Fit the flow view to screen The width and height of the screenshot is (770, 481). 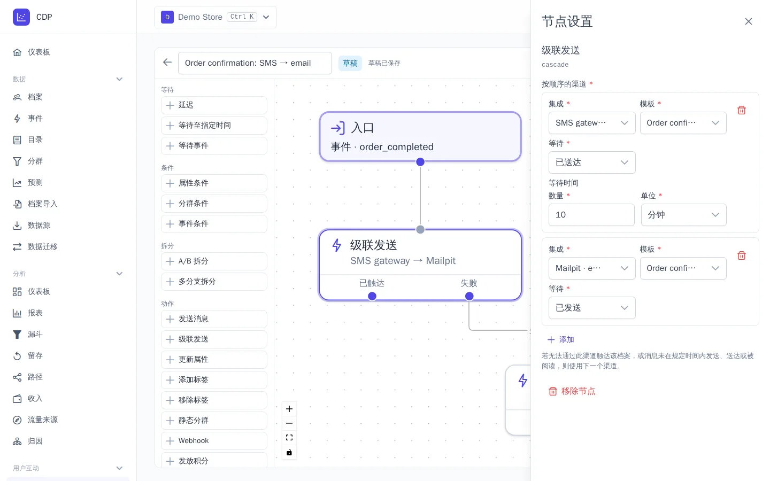click(x=289, y=438)
